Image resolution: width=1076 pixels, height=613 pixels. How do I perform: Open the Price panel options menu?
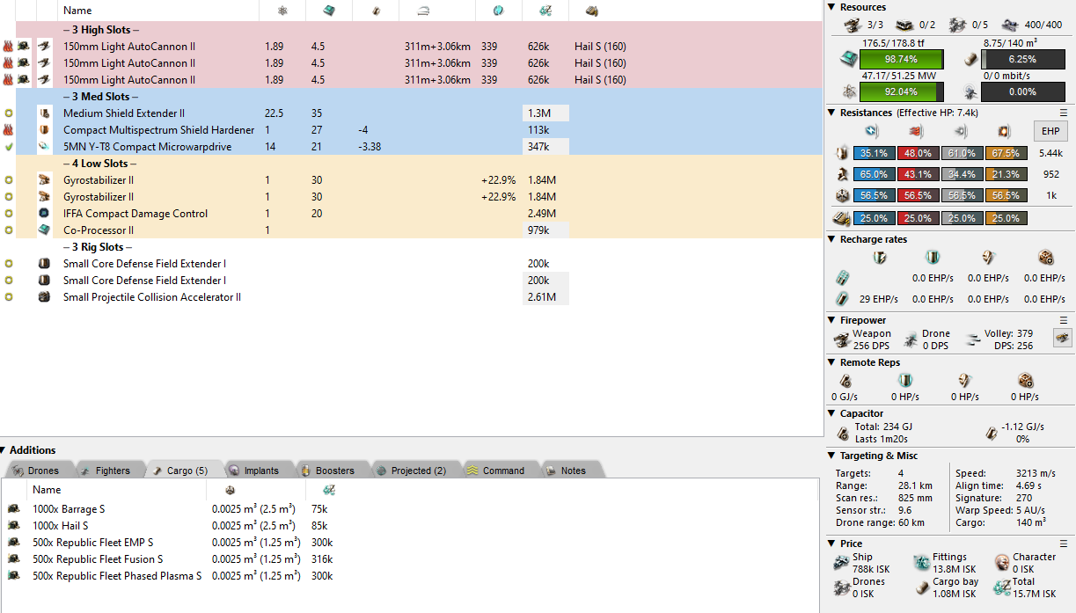1063,544
